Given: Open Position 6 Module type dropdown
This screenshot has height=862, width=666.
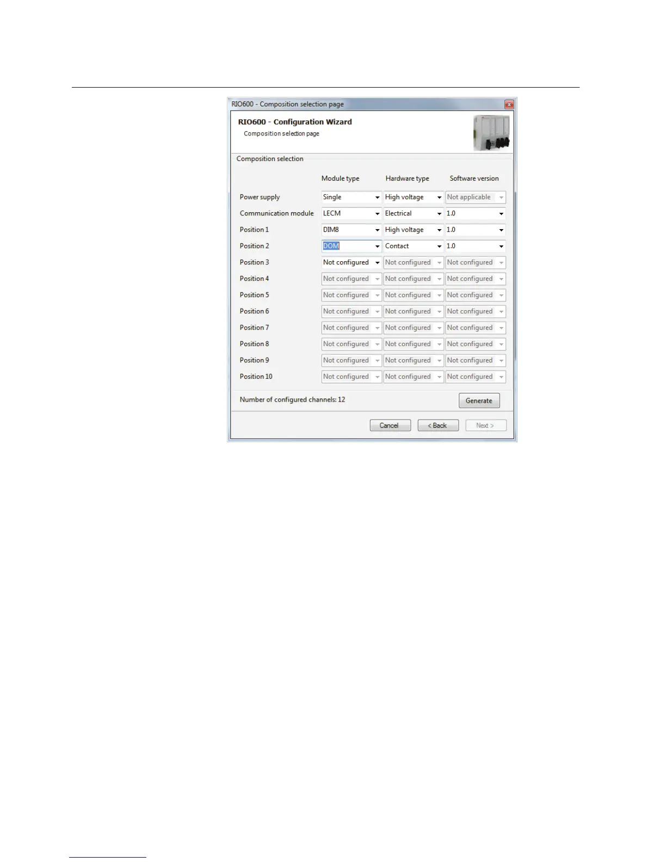Looking at the screenshot, I should click(351, 311).
